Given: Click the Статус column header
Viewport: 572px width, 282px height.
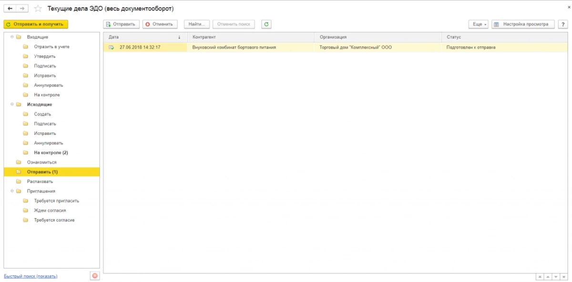Looking at the screenshot, I should pyautogui.click(x=505, y=37).
